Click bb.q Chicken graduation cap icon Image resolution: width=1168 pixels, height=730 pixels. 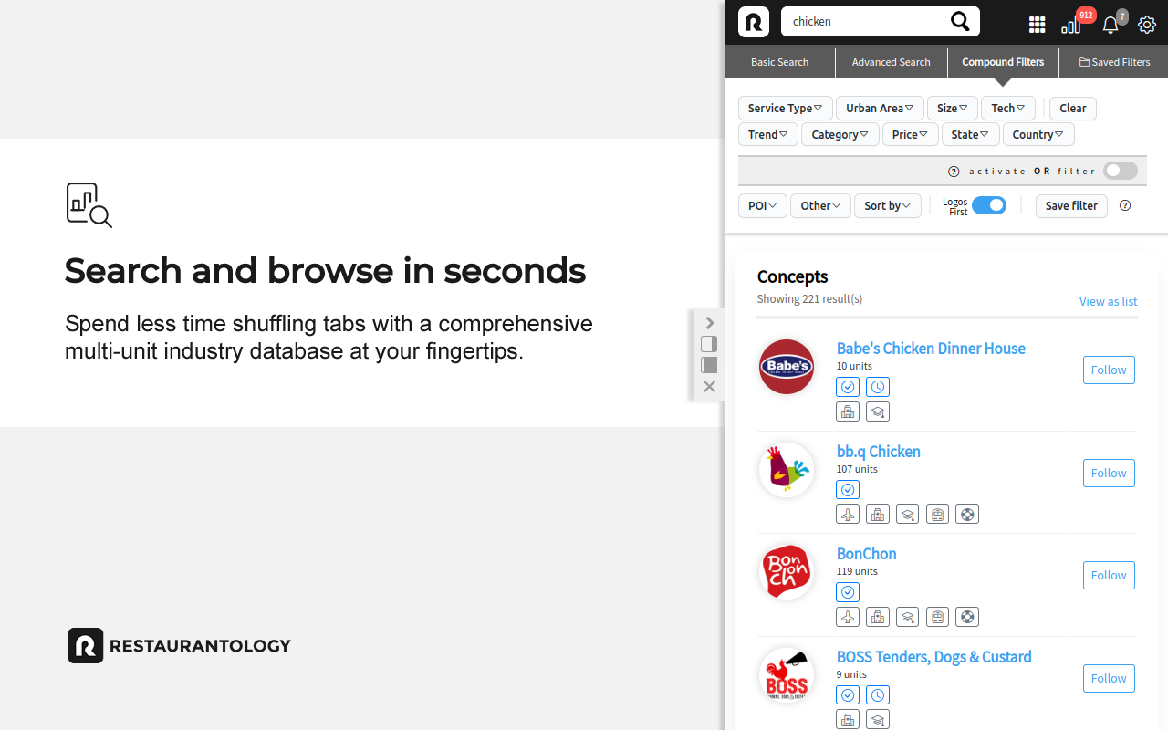(907, 515)
